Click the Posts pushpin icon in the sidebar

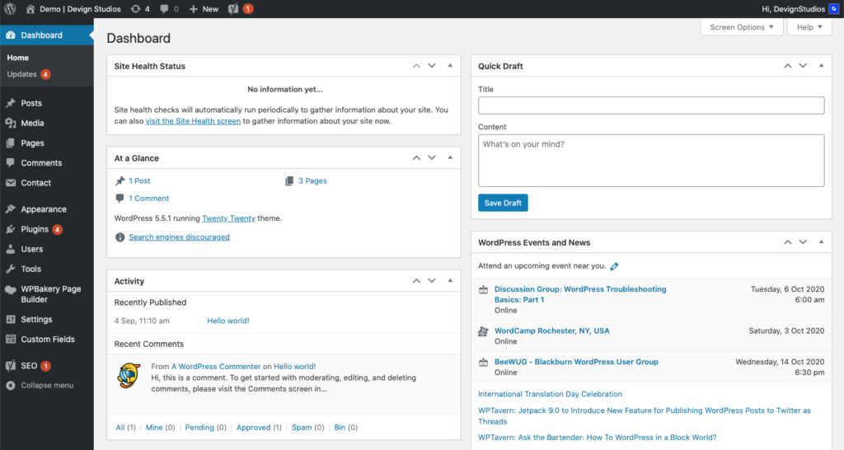click(10, 103)
